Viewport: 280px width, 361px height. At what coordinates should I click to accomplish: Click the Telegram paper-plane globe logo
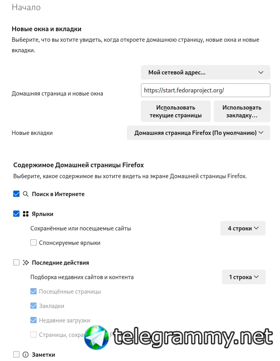(x=97, y=338)
